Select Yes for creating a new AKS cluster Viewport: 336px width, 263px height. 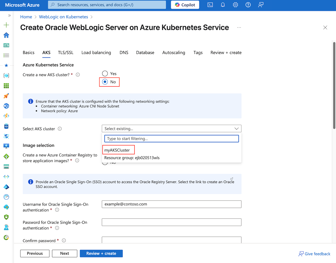(105, 73)
